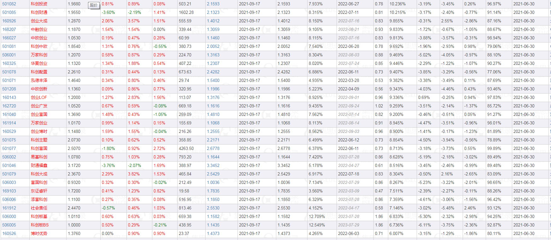
Task: Select fund code 166027
Action: point(9,38)
